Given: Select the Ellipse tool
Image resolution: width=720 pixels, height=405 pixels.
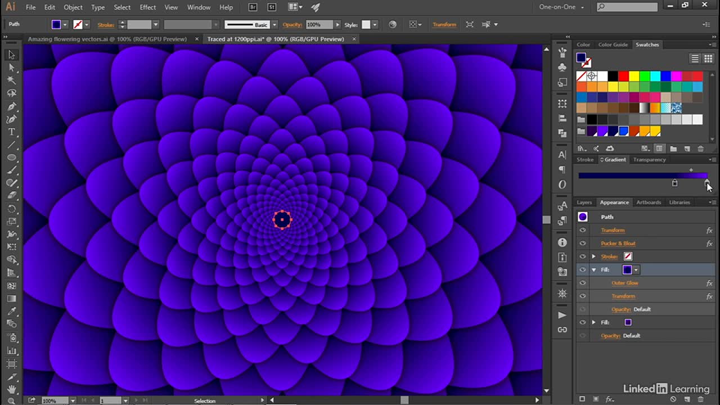Looking at the screenshot, I should click(11, 157).
